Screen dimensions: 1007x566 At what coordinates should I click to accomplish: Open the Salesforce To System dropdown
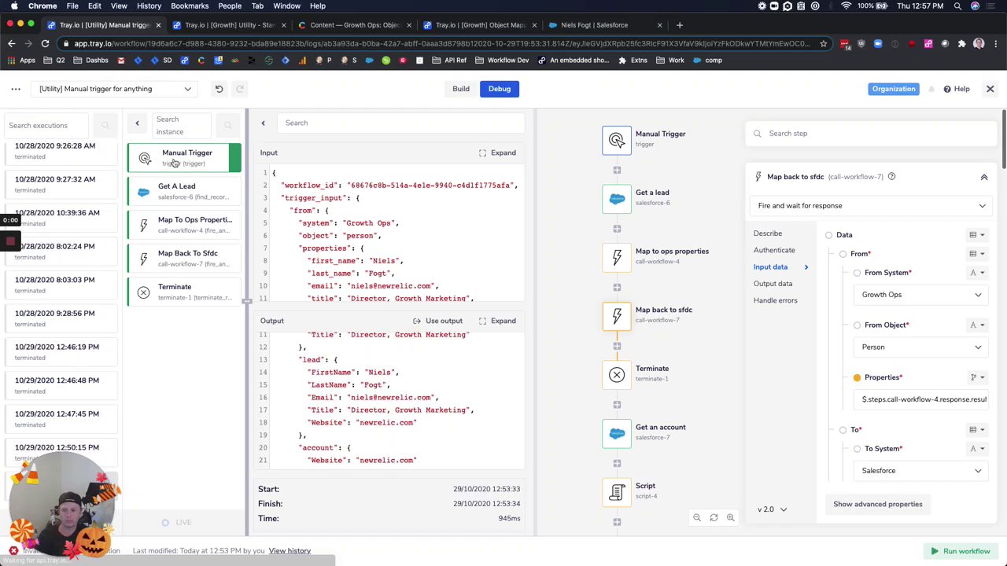(x=921, y=471)
